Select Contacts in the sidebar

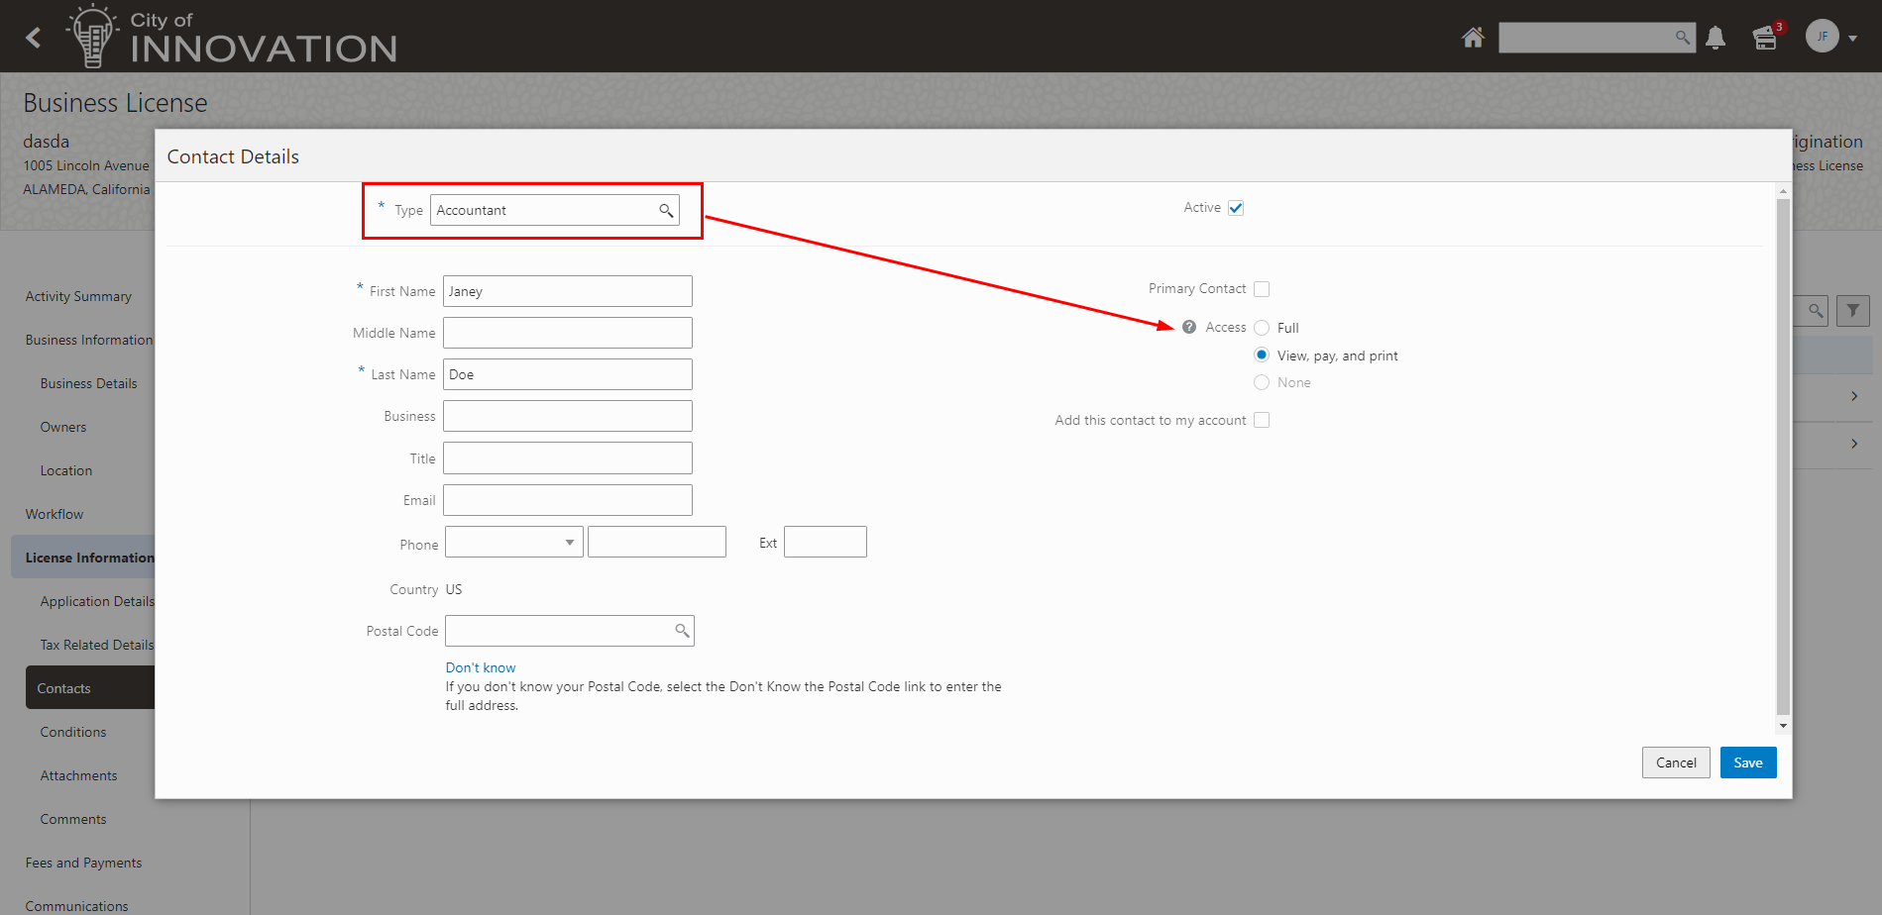[90, 687]
